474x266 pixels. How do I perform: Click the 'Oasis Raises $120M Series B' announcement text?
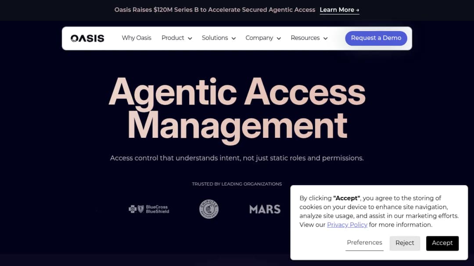[x=215, y=10]
